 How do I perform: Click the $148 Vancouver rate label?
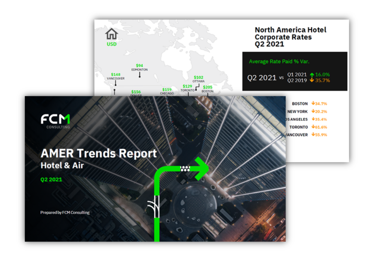(x=115, y=74)
